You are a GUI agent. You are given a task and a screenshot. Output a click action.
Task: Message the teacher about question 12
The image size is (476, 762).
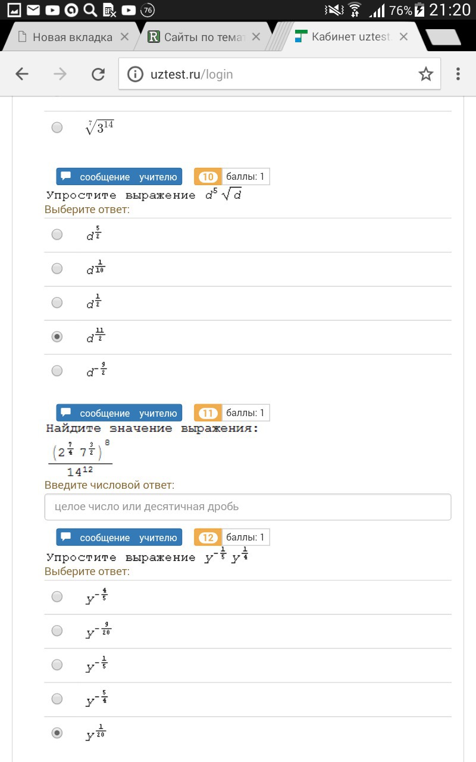point(119,538)
